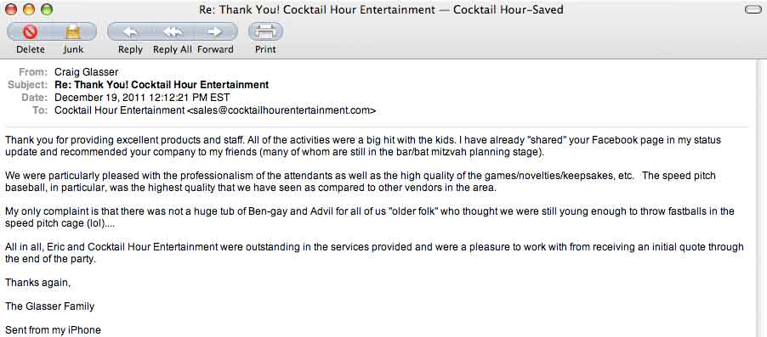Toggle the toolbar with the pill button
767x337 pixels.
click(x=753, y=9)
